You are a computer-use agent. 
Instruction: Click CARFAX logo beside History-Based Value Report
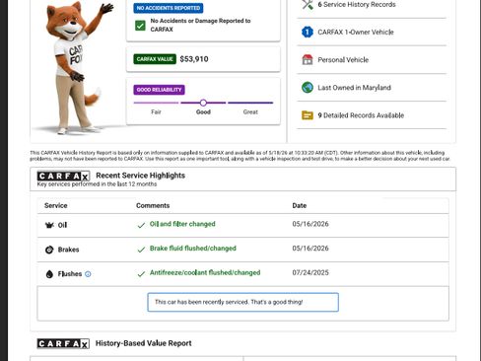(63, 344)
